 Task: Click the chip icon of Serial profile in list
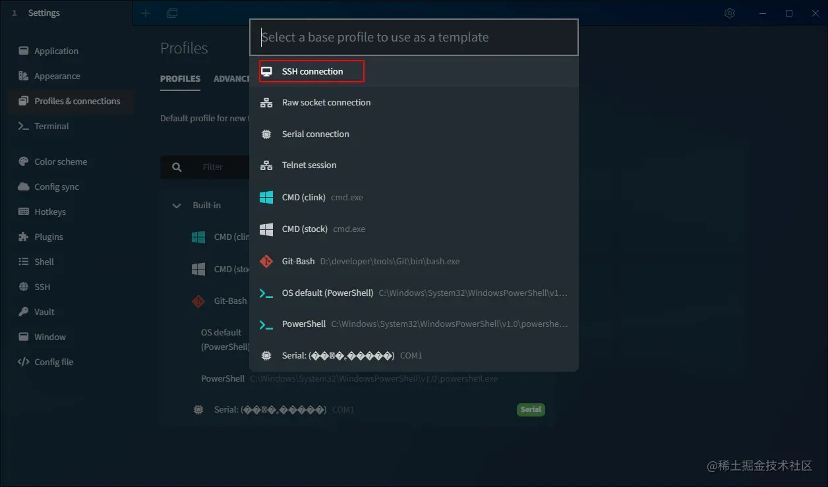(198, 409)
